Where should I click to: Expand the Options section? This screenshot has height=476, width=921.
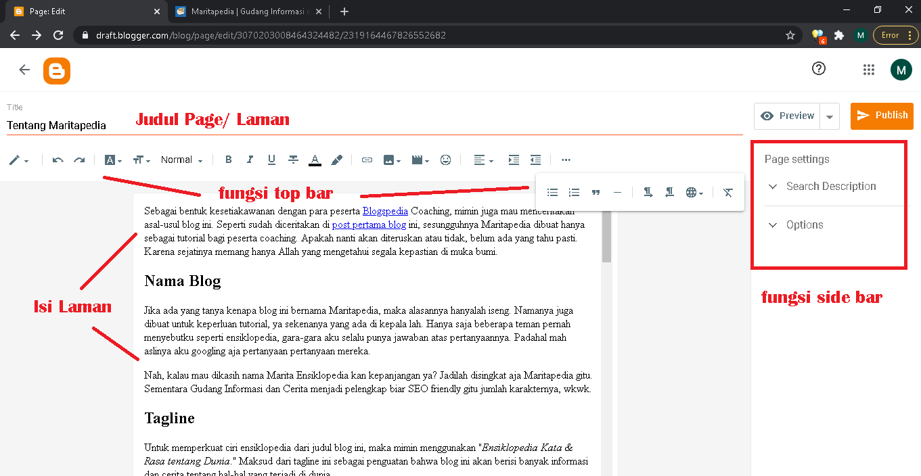[x=805, y=224]
